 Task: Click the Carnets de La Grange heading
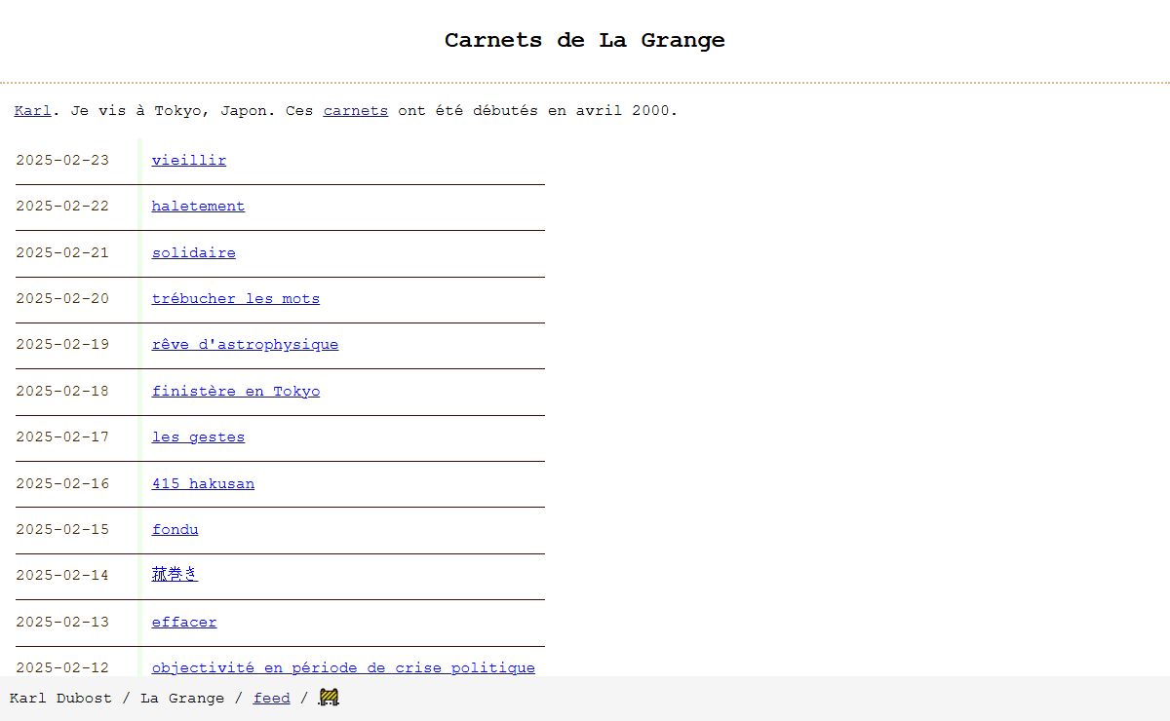pyautogui.click(x=584, y=41)
